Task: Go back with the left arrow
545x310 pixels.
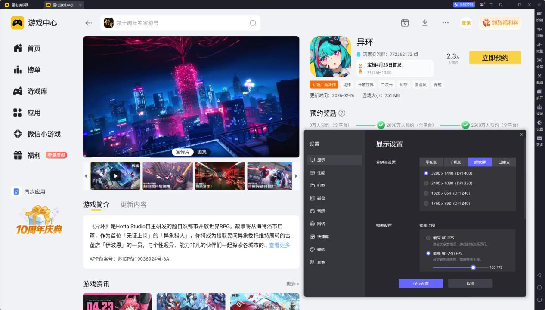Action: 89,23
